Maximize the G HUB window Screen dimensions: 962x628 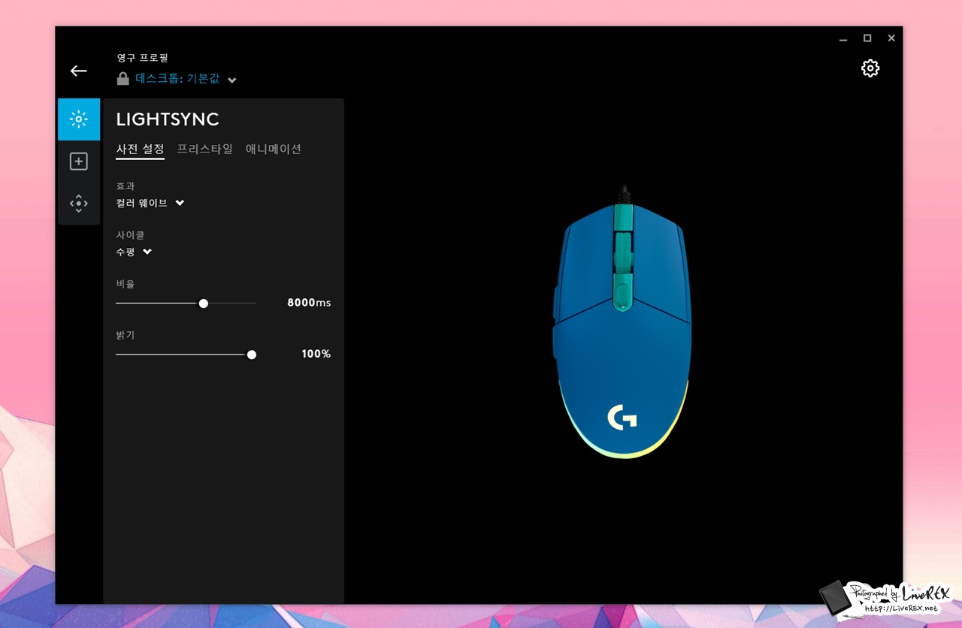click(867, 38)
